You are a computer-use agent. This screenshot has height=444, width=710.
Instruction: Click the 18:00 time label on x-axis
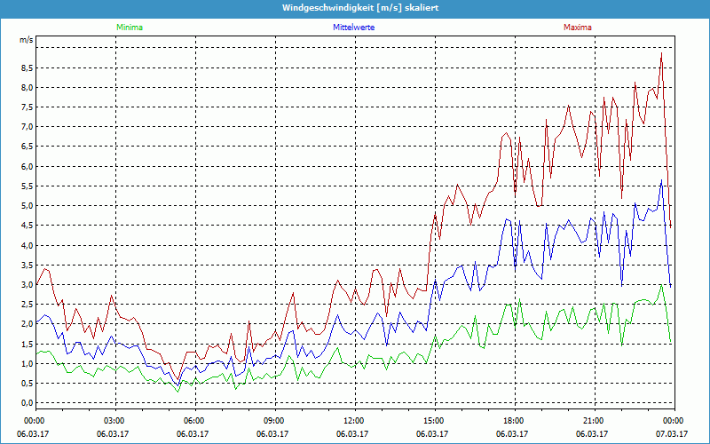514,421
